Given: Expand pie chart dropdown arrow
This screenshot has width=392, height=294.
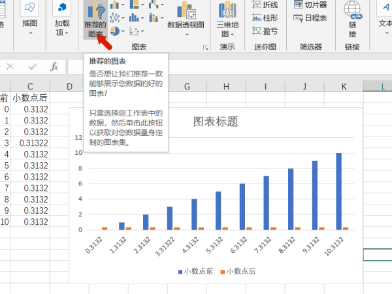Looking at the screenshot, I should (x=123, y=31).
